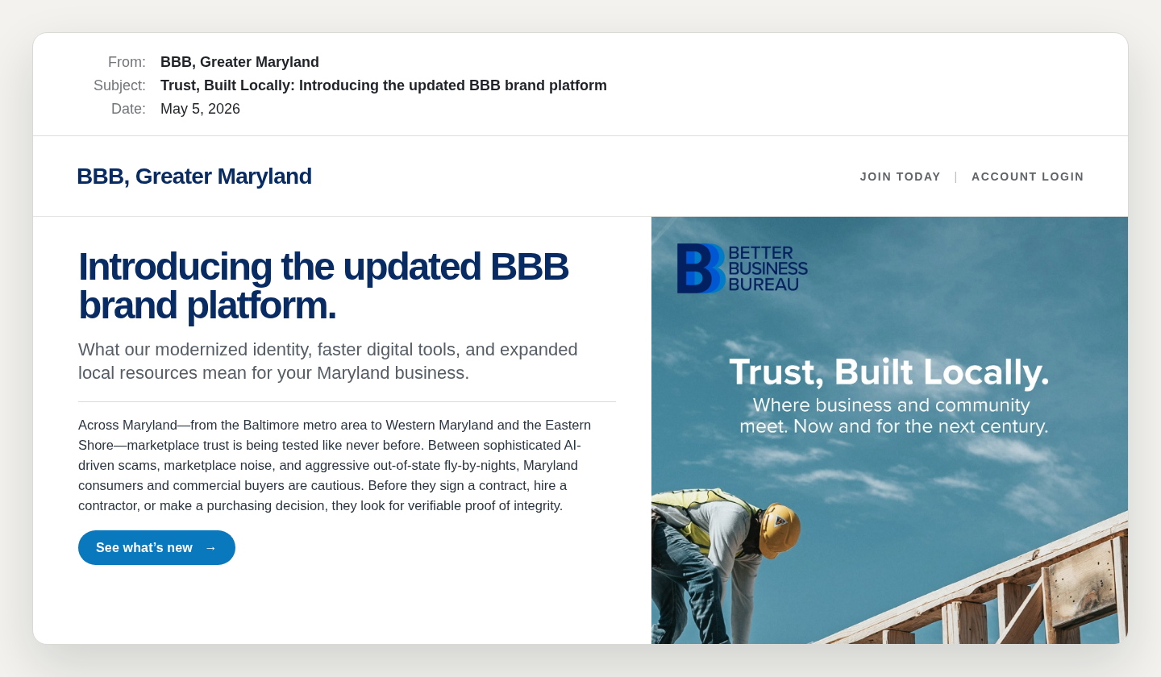Open the JOIN TODAY link

click(x=900, y=177)
